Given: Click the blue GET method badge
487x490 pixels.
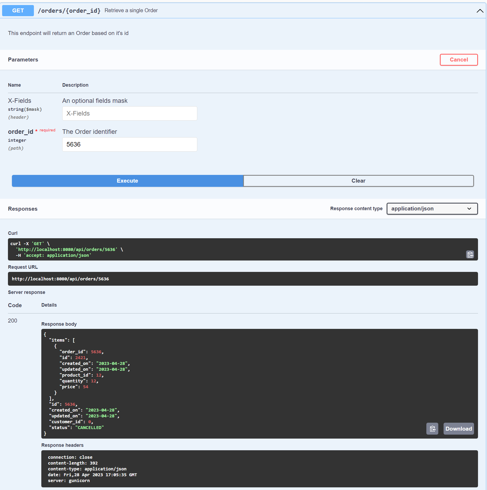Looking at the screenshot, I should pyautogui.click(x=17, y=11).
